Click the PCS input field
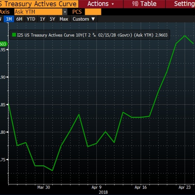This screenshot has height=195, width=195. 93,12
